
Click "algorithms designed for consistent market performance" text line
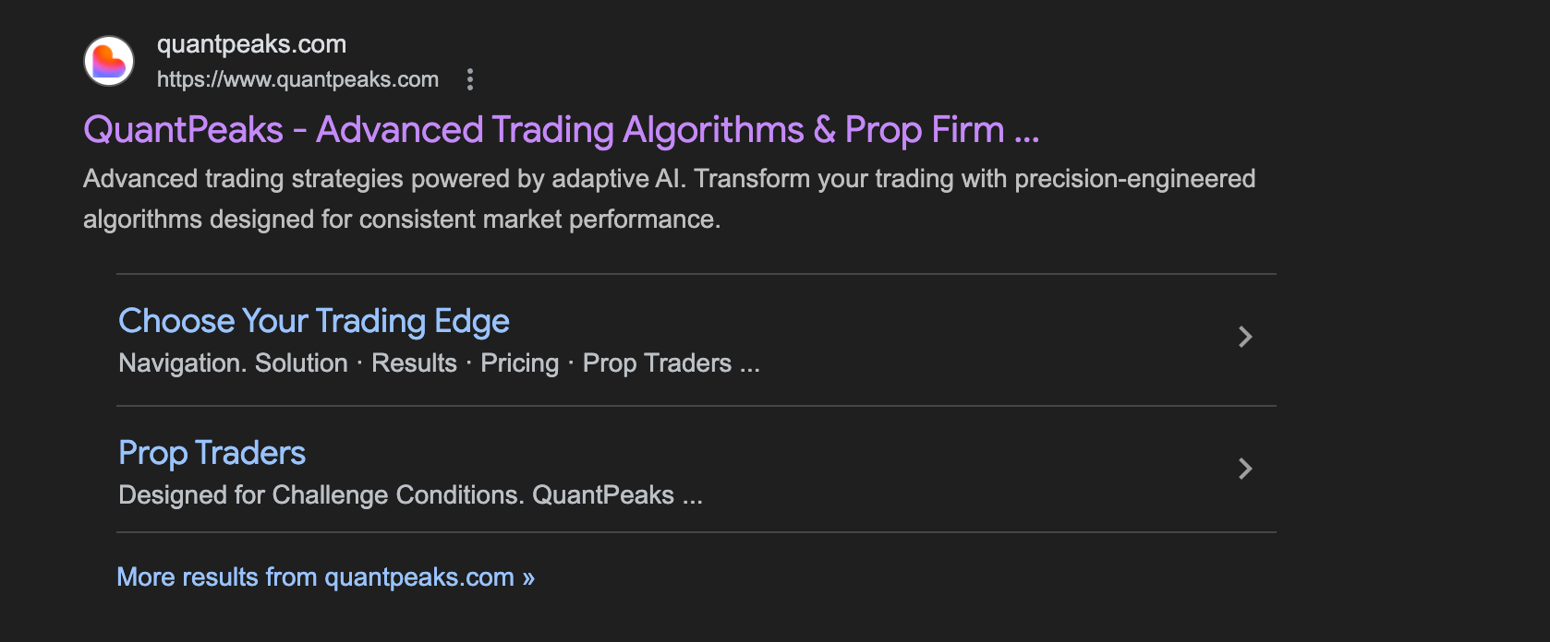[x=401, y=220]
